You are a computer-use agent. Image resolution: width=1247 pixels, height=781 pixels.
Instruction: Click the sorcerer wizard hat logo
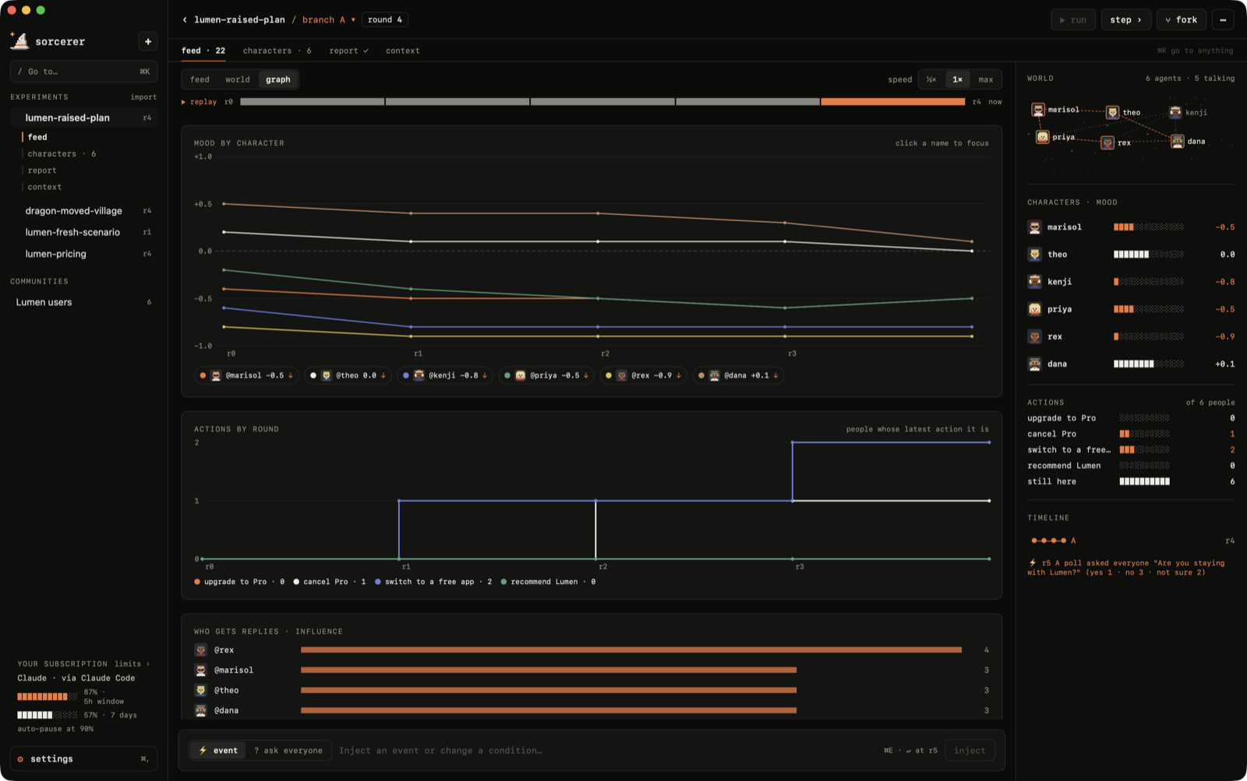[x=19, y=41]
